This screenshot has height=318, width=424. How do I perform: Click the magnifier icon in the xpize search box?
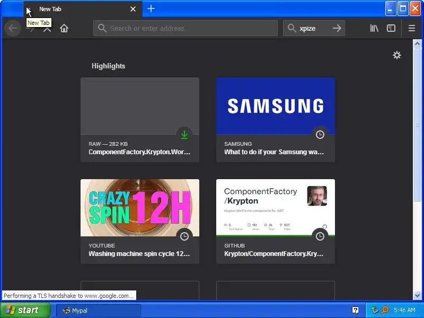[291, 28]
